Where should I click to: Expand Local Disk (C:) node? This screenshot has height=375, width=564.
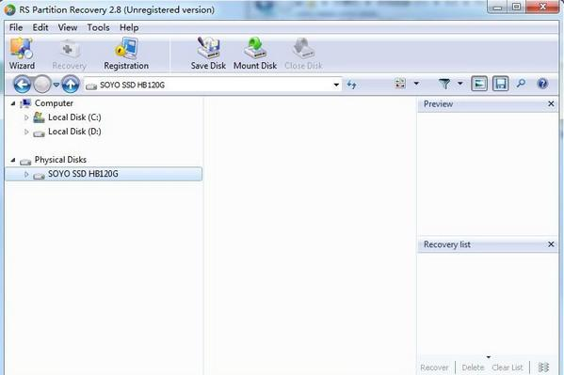[x=26, y=117]
